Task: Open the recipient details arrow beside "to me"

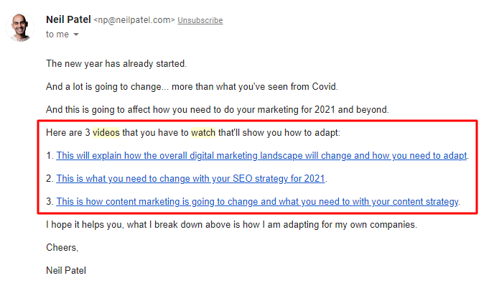Action: pyautogui.click(x=76, y=34)
